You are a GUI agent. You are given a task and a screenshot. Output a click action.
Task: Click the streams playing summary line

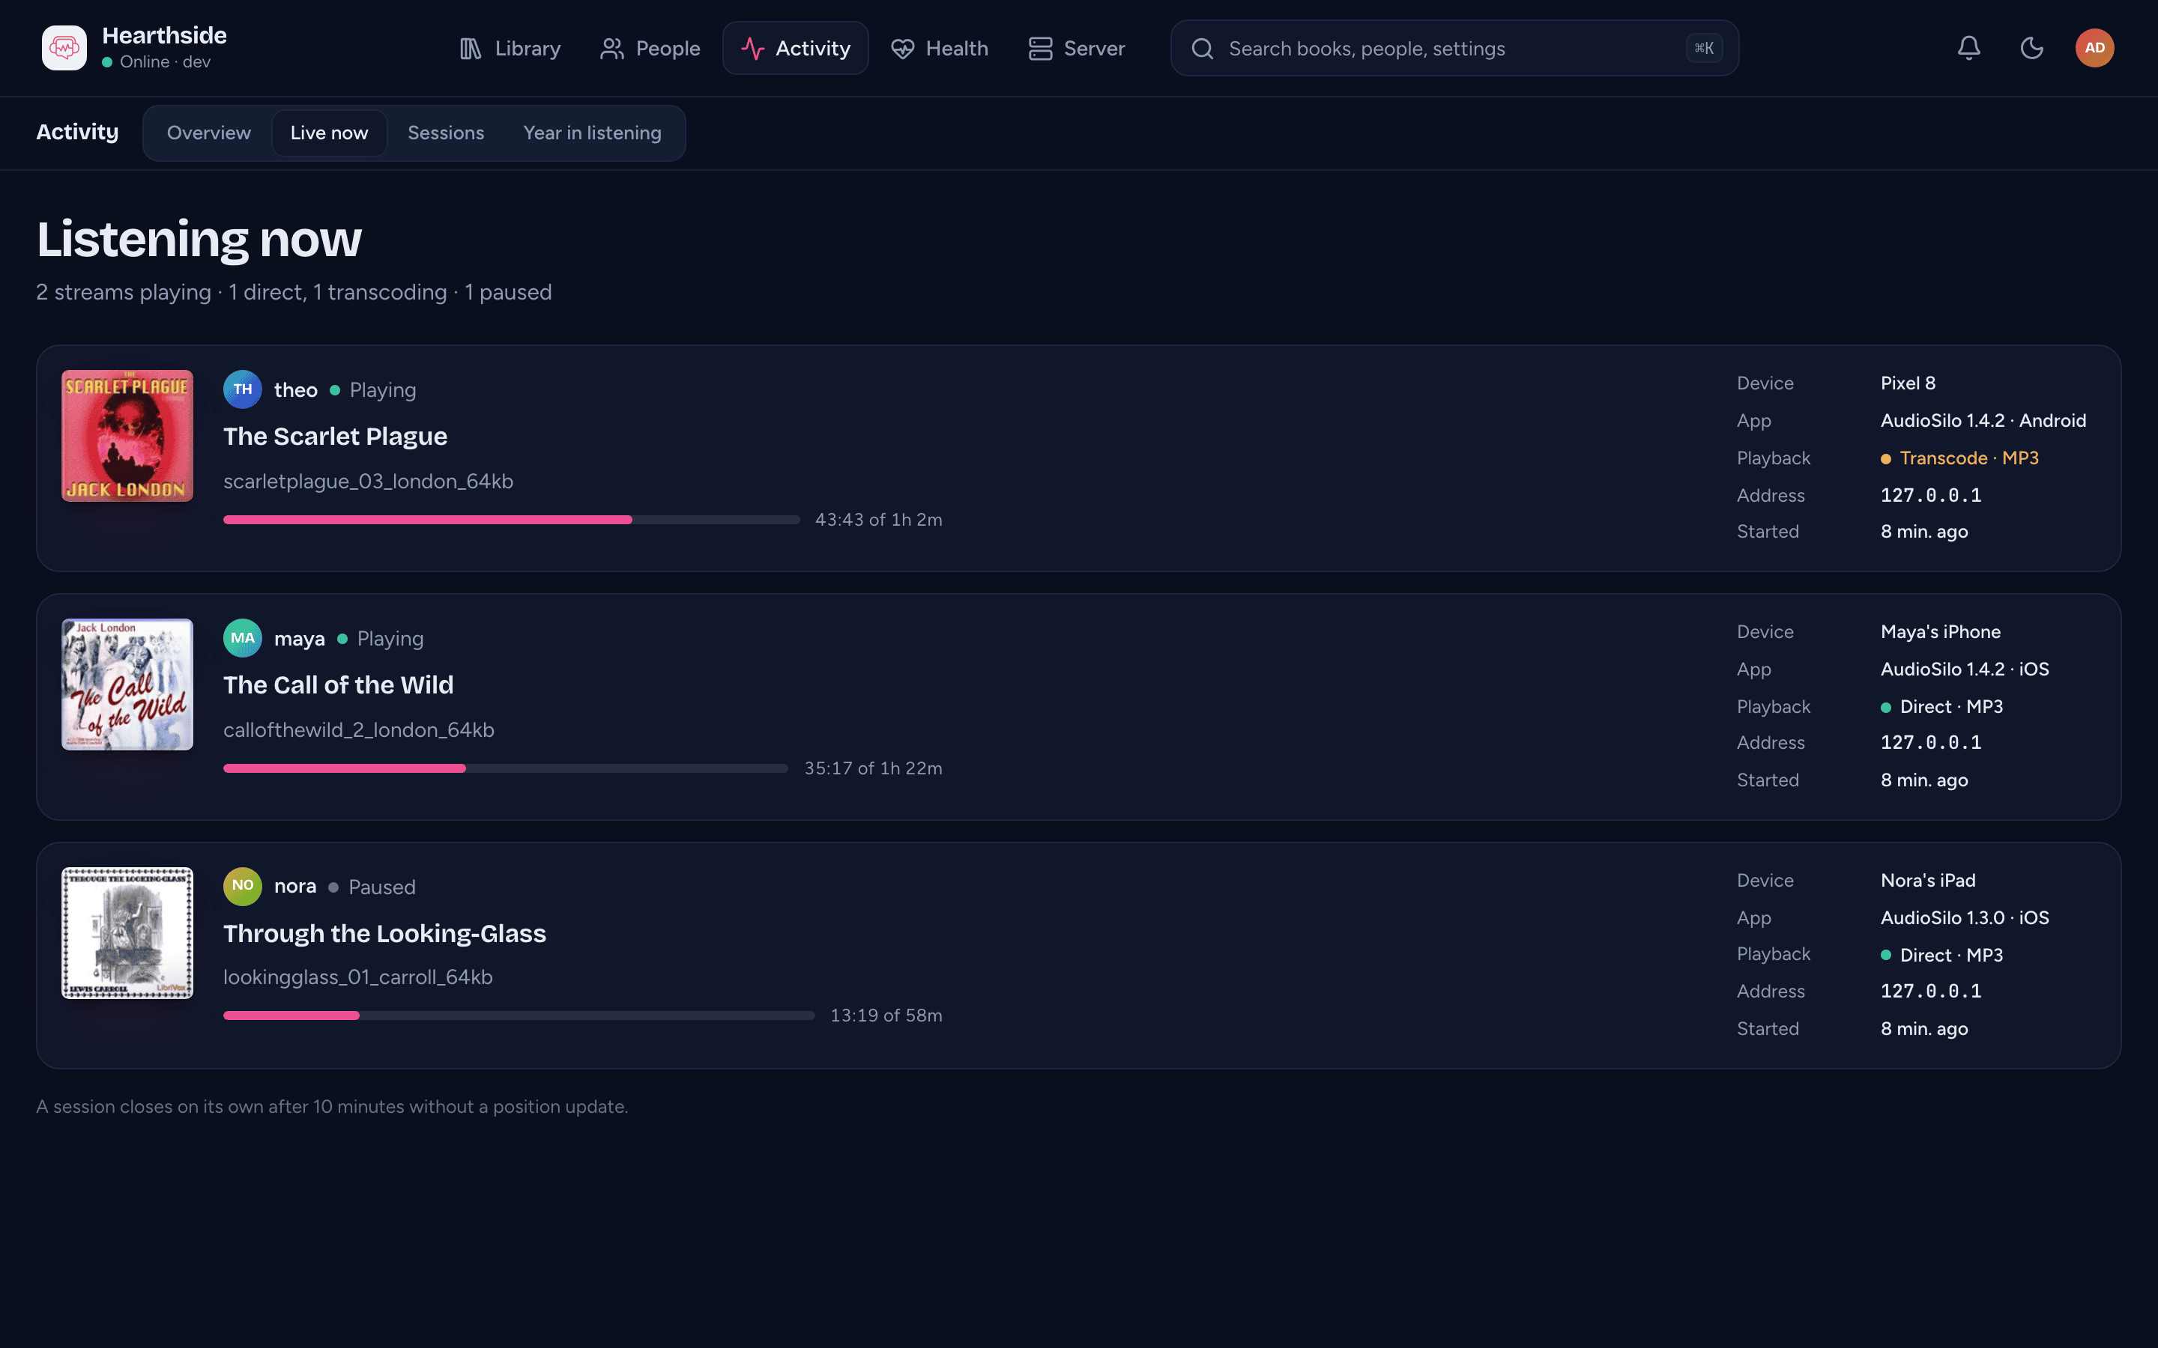tap(294, 292)
